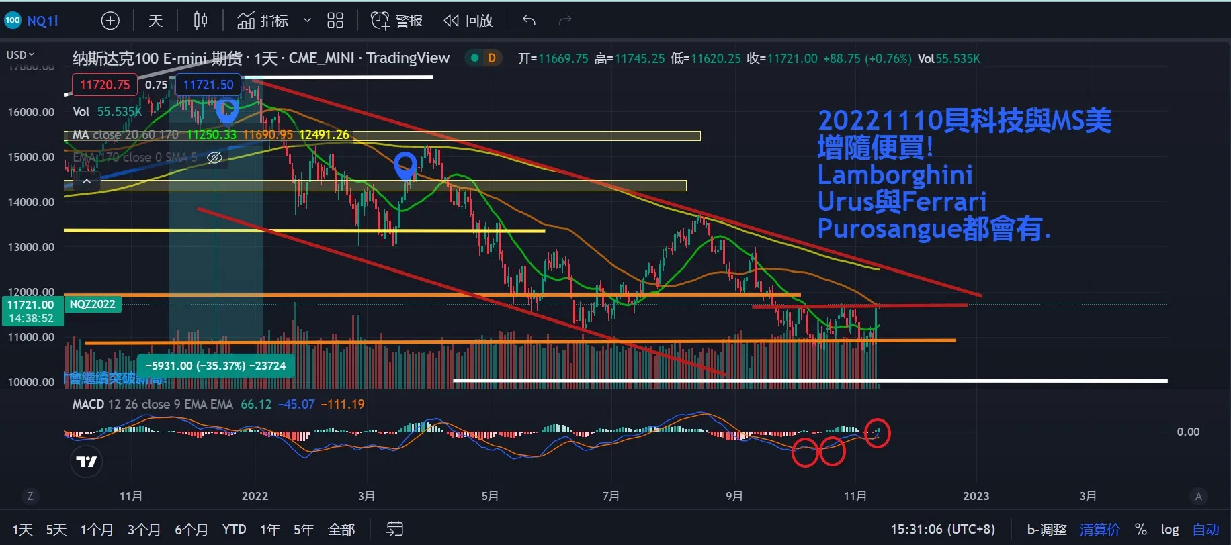
Task: Expand the indicator favorites dropdown arrow
Action: pos(307,21)
